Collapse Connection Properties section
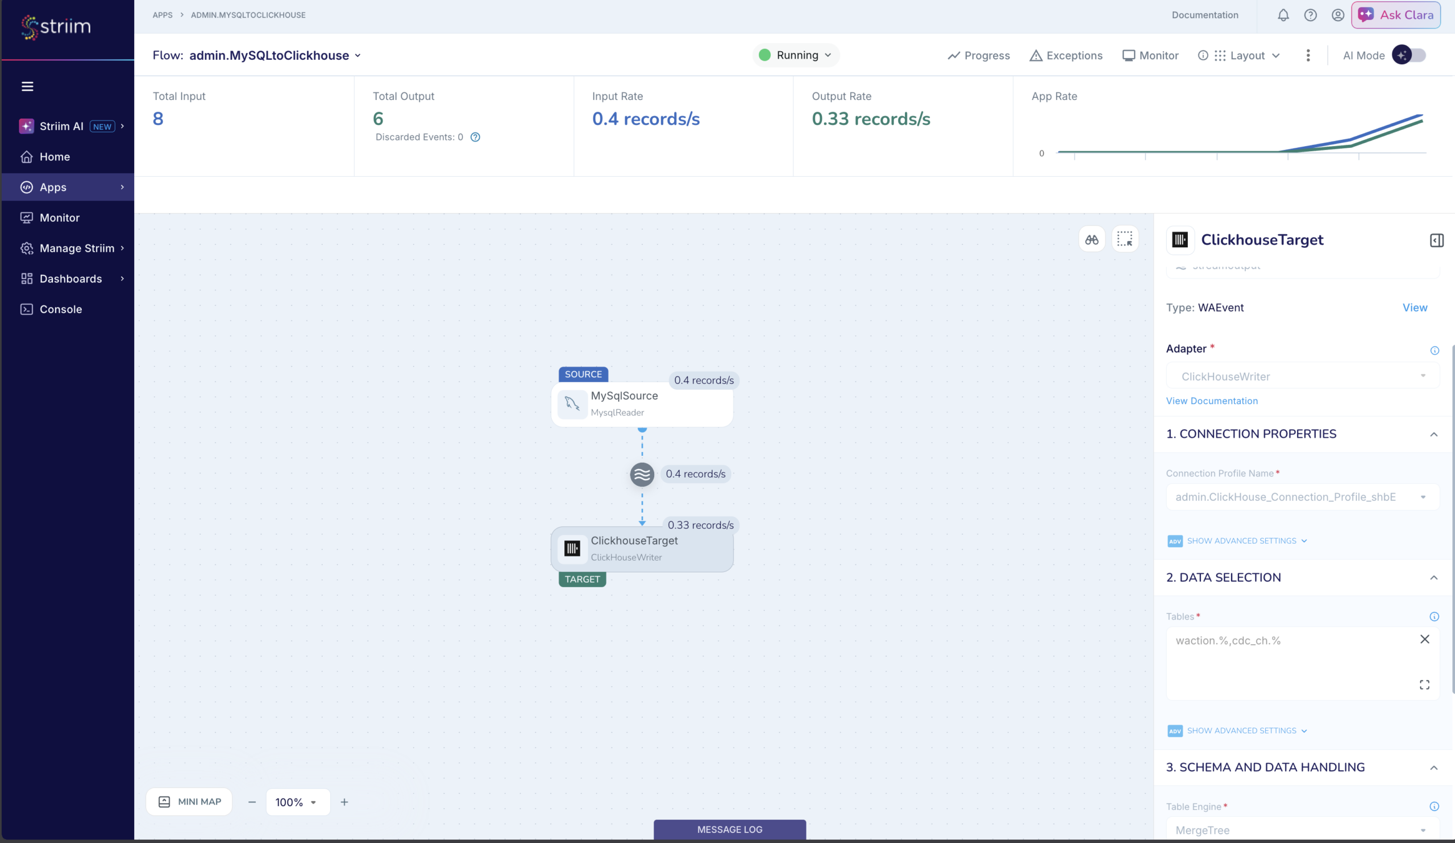The image size is (1455, 843). click(x=1433, y=434)
